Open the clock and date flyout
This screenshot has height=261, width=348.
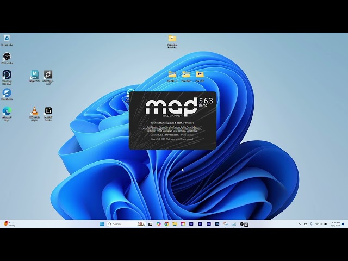(335, 224)
